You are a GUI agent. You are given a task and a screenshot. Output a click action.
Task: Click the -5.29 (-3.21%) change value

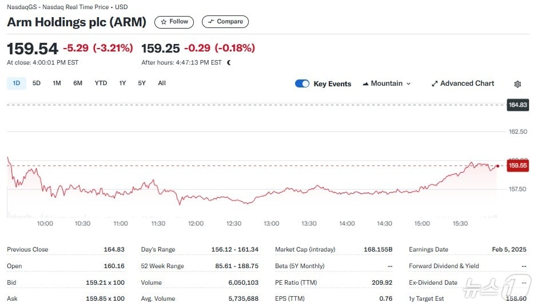pyautogui.click(x=98, y=48)
